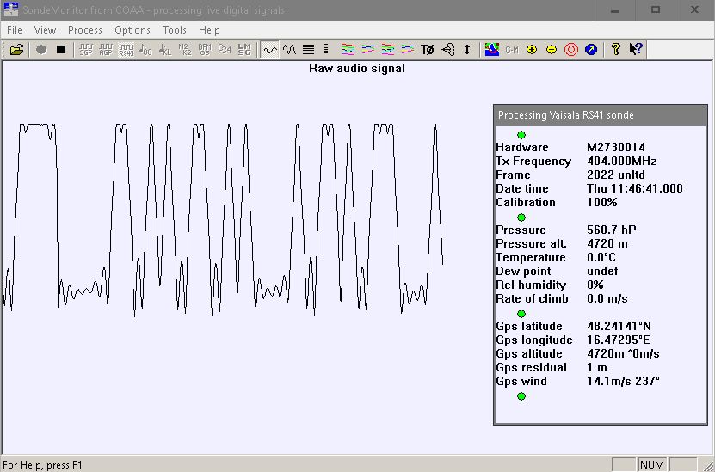Select the DFM 06 sonde icon
The width and height of the screenshot is (715, 472).
pos(204,50)
